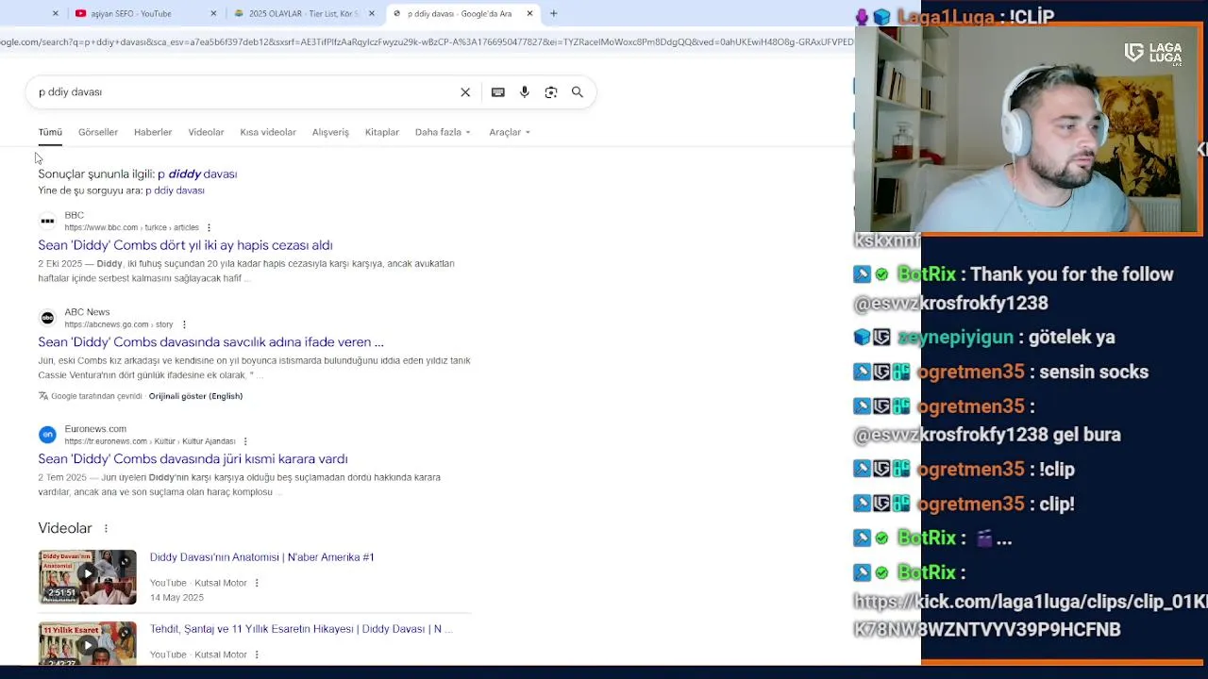1208x679 pixels.
Task: Click the 'Videolar' section heading
Action: point(65,528)
